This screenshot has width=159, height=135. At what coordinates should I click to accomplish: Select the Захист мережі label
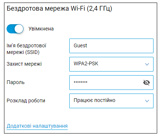(24, 64)
